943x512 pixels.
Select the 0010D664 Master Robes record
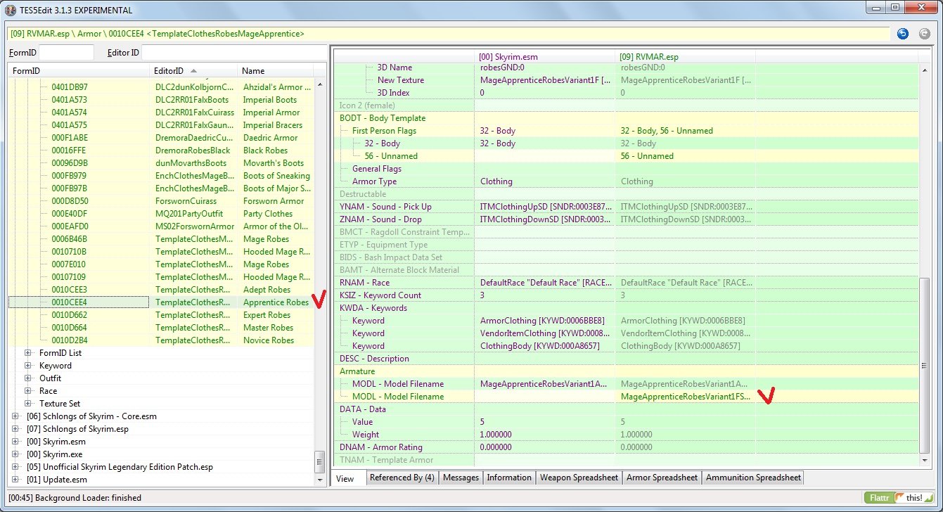(x=160, y=328)
